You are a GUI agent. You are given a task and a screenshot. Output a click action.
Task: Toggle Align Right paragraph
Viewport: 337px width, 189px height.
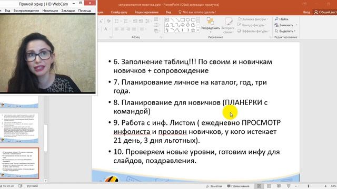tap(128, 29)
